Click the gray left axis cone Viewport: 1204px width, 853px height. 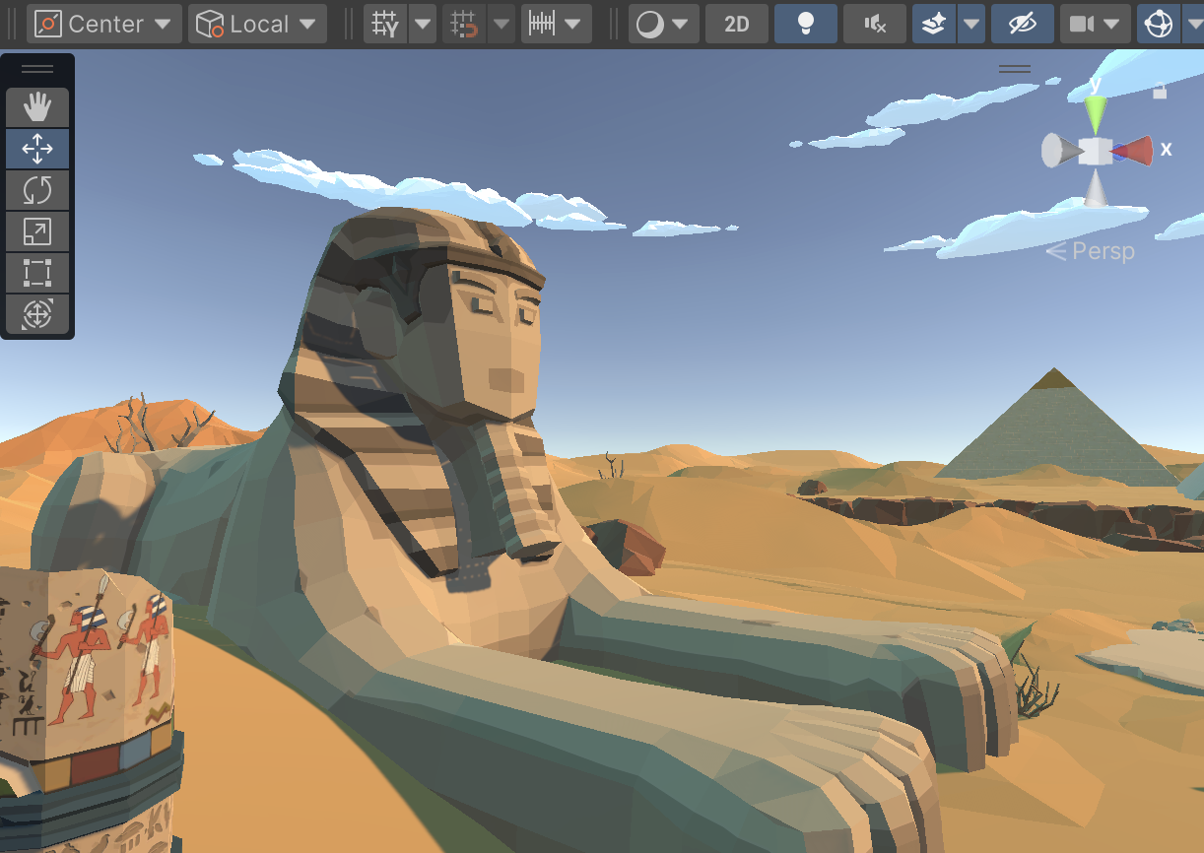1059,151
